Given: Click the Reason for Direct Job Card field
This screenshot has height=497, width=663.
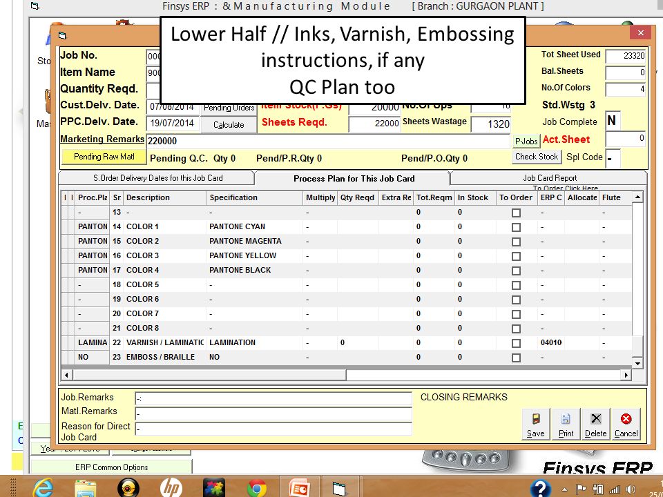Looking at the screenshot, I should coord(273,429).
